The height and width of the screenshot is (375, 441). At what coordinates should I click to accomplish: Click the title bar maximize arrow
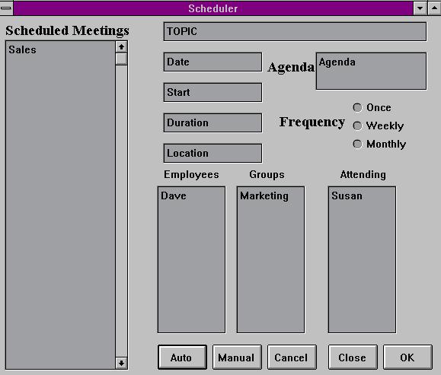click(x=435, y=8)
